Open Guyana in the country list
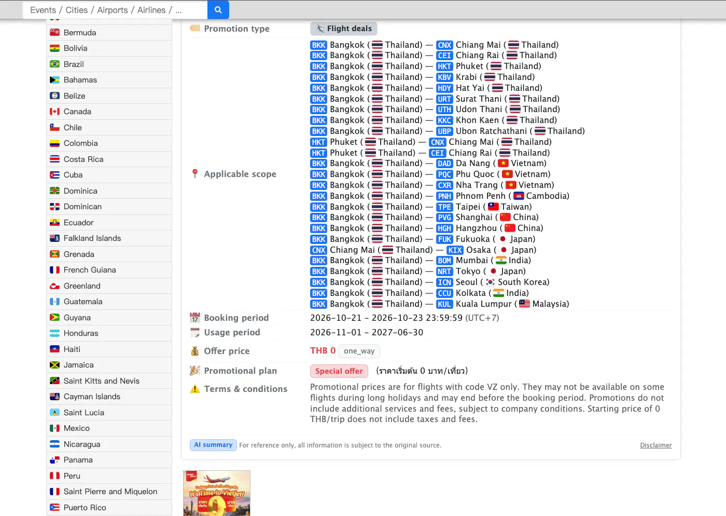Screen dimensions: 726x516 (77, 318)
